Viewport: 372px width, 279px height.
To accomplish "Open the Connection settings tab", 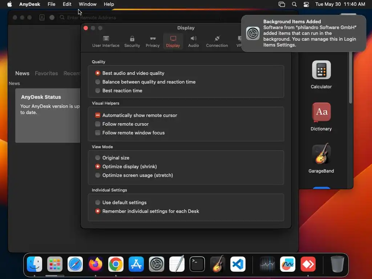I will [217, 41].
